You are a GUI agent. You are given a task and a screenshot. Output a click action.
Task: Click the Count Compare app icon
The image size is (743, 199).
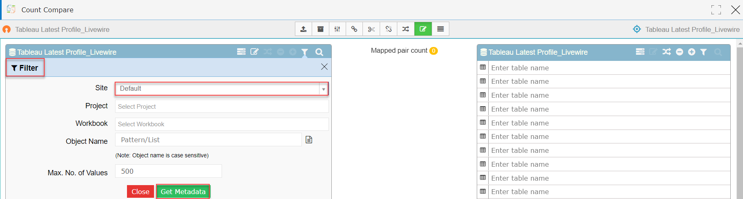tap(11, 9)
